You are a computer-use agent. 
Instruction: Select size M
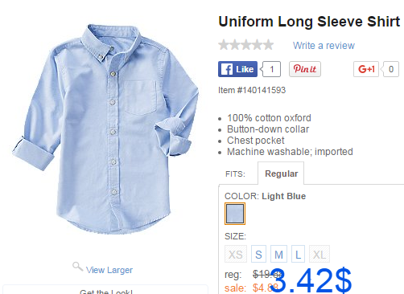pyautogui.click(x=278, y=254)
